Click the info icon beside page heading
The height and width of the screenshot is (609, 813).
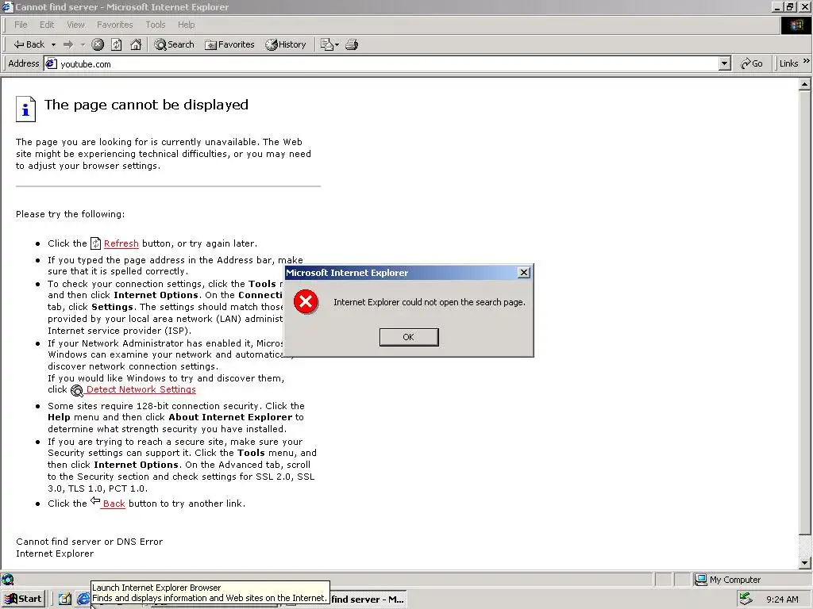25,109
